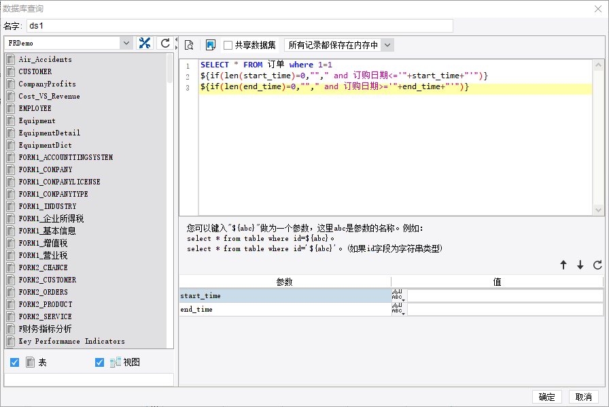
Task: Click table icon beside Key Performance Indicators
Action: coord(11,341)
